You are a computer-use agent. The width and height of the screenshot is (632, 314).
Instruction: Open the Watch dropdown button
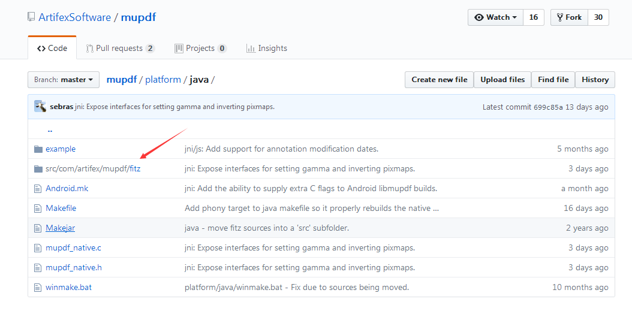(495, 17)
